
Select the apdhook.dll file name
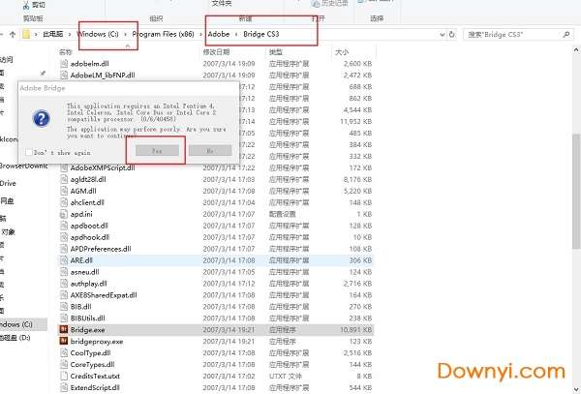pyautogui.click(x=90, y=237)
